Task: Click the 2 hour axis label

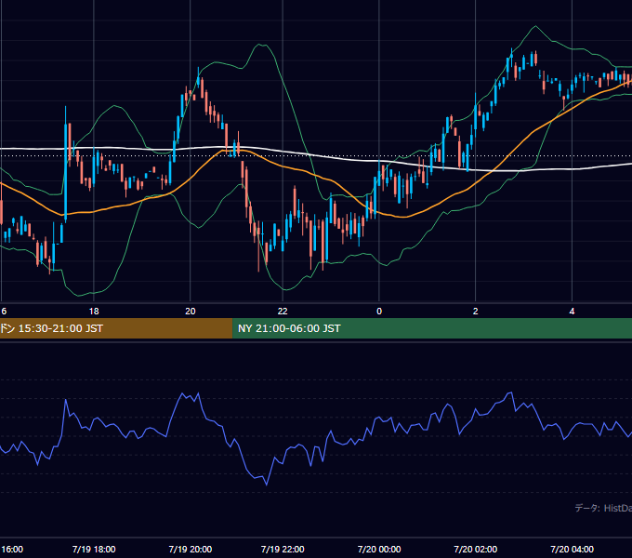Action: (x=475, y=312)
